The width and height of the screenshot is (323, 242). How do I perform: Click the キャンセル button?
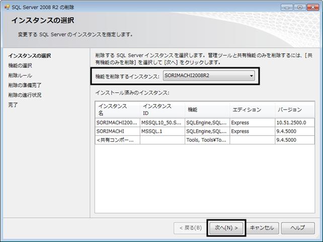pyautogui.click(x=262, y=228)
